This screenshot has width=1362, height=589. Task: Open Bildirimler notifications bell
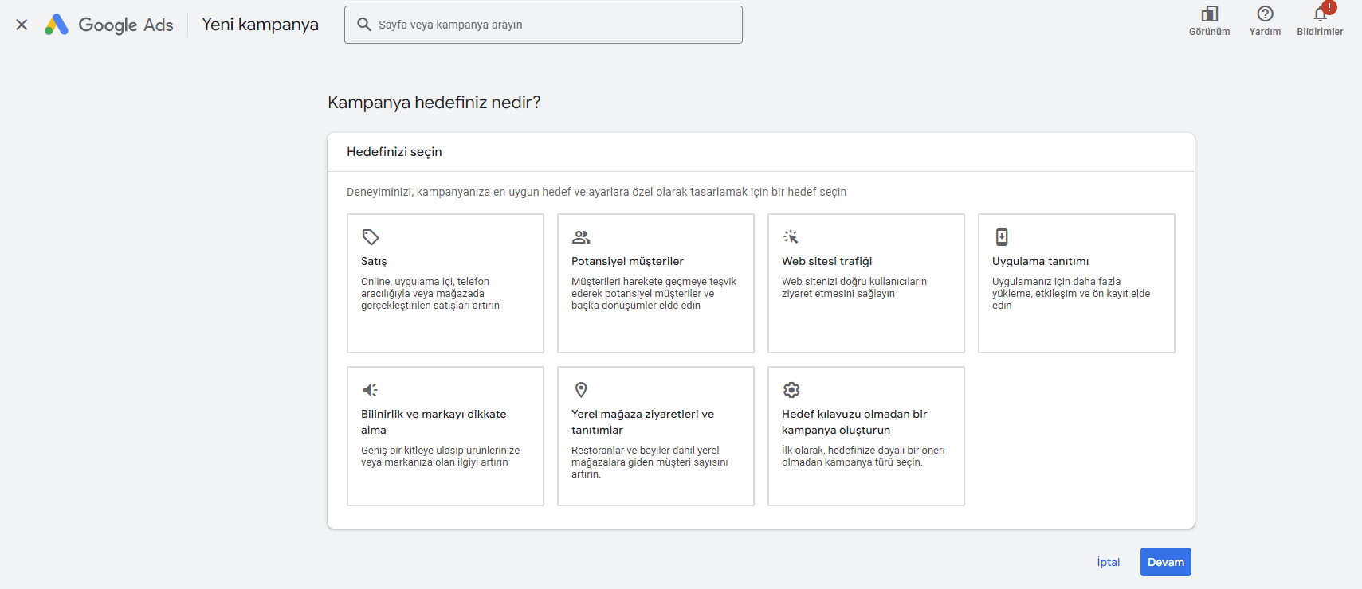[1320, 14]
